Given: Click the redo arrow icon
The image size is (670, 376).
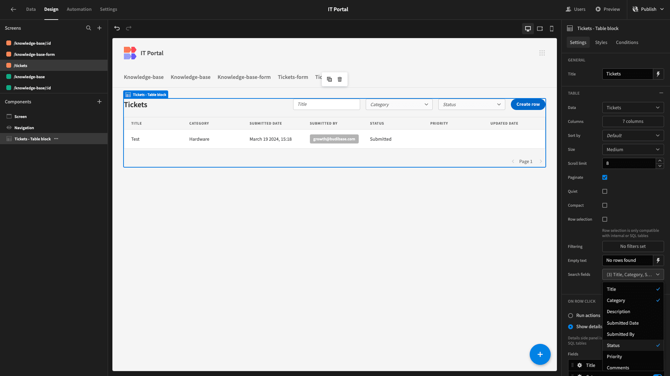Looking at the screenshot, I should 129,28.
